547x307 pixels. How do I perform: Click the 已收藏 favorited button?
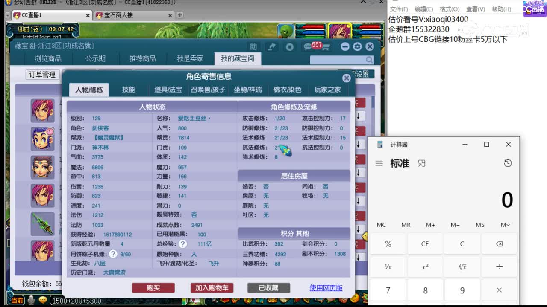point(268,288)
